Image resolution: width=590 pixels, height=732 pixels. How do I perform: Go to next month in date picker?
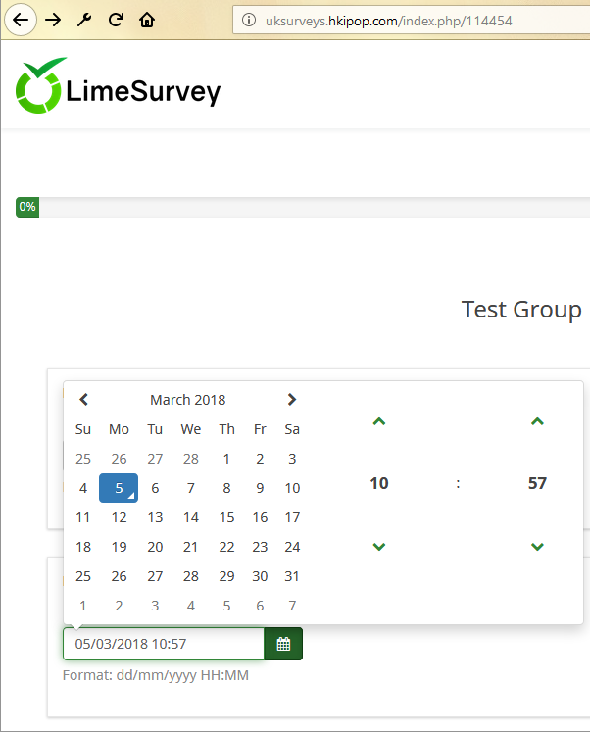[291, 399]
